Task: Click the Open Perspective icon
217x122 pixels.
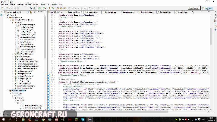Action: (x=203, y=8)
